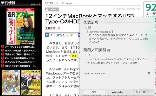Open 100万人が使う名刺管理サービ link
This screenshot has width=156, height=96.
pyautogui.click(x=21, y=66)
